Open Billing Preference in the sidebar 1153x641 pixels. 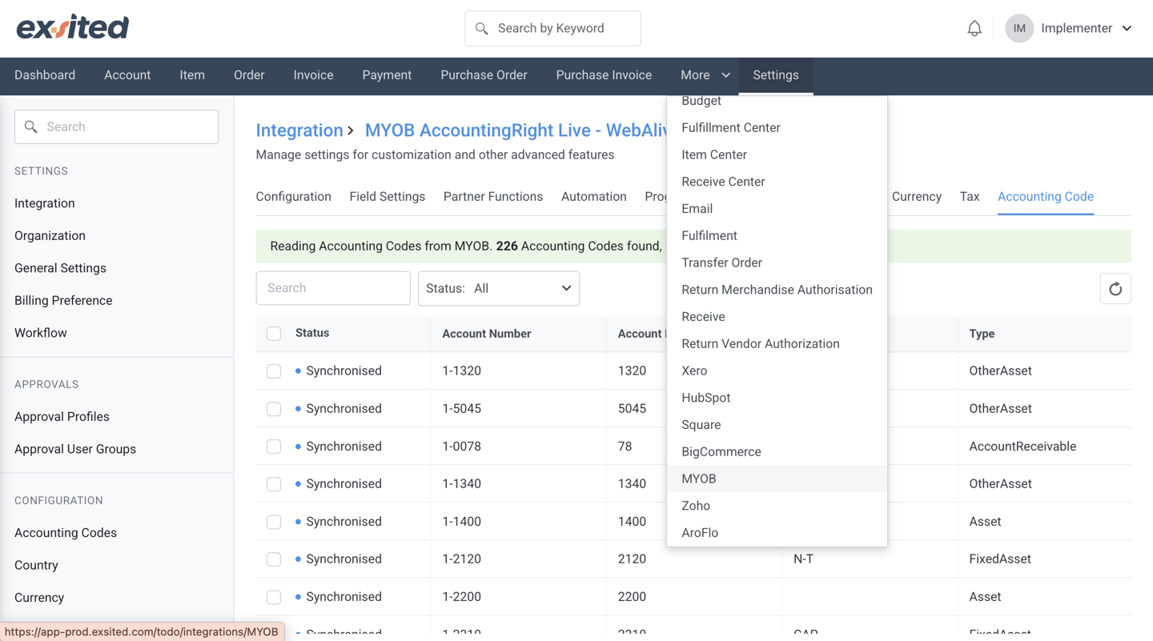63,301
